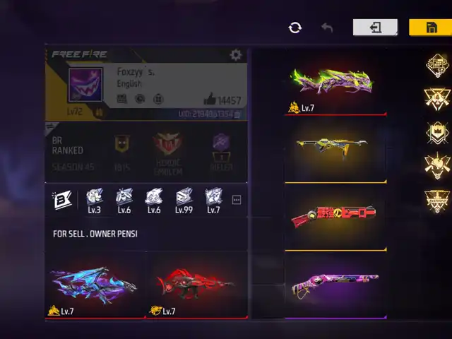Click the exit door button
Screen dimensions: 452x339
tap(375, 28)
